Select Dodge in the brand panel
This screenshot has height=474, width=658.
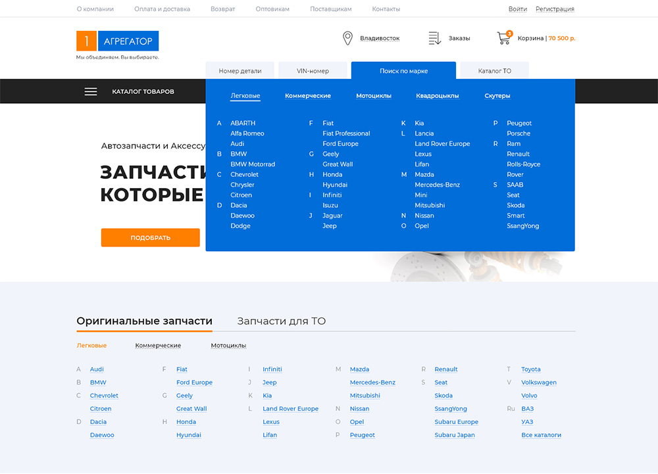(x=240, y=226)
